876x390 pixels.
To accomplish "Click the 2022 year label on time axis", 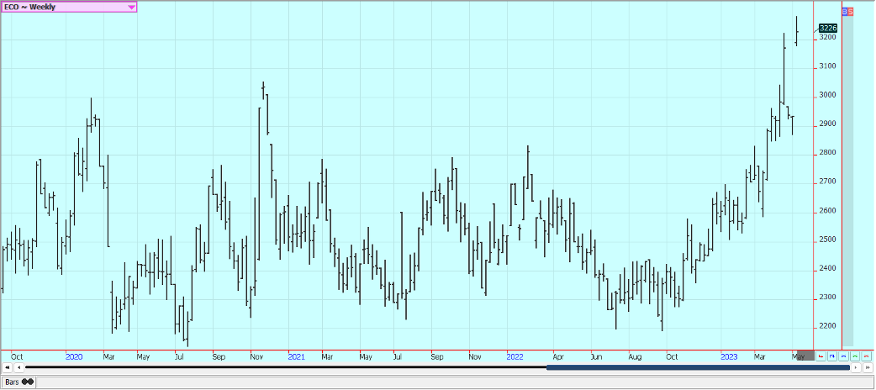I will [x=515, y=356].
